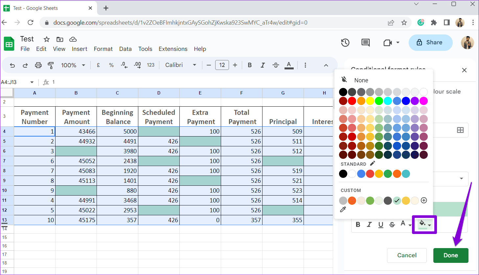The image size is (479, 275).
Task: Click cell containing 43466
Action: click(x=76, y=131)
